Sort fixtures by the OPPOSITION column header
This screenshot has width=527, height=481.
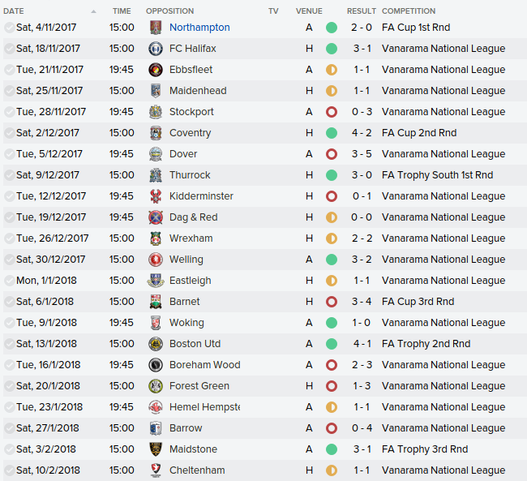point(169,11)
